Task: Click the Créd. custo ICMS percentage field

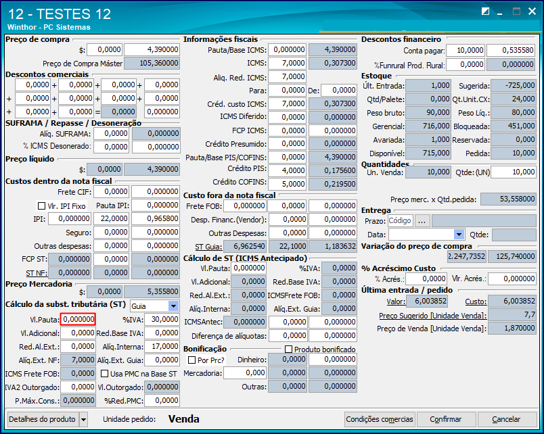Action: [287, 103]
